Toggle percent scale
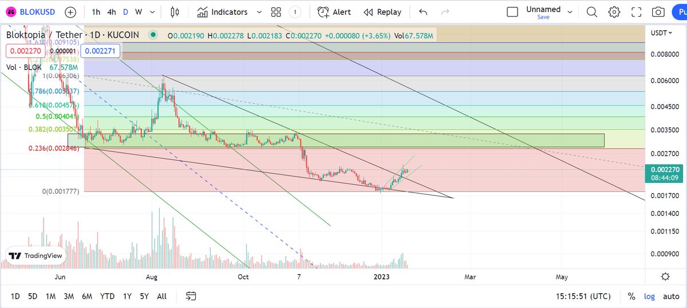Image resolution: width=687 pixels, height=308 pixels. (x=631, y=296)
